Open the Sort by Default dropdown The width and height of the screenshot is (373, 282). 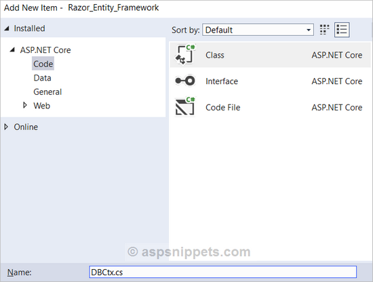click(258, 30)
